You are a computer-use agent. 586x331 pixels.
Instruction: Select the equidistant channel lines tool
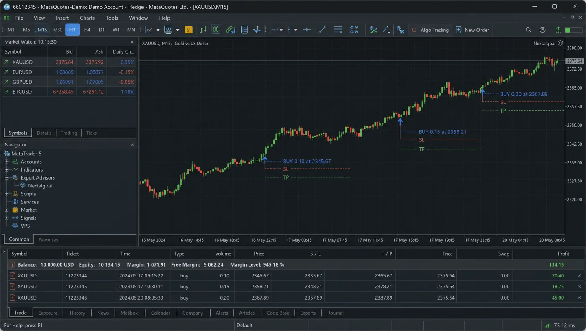338,30
